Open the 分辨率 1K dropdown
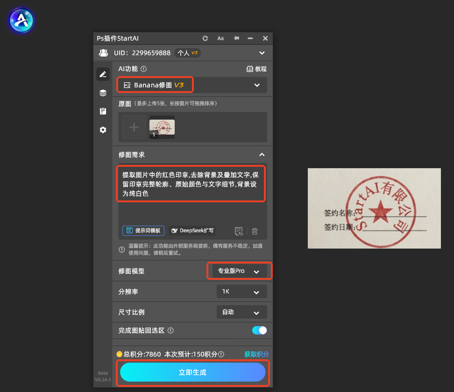 coord(242,292)
